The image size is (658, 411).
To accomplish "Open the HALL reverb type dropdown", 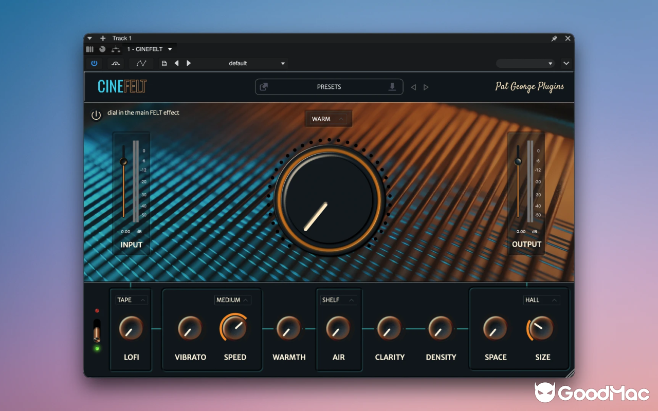I will click(x=541, y=300).
